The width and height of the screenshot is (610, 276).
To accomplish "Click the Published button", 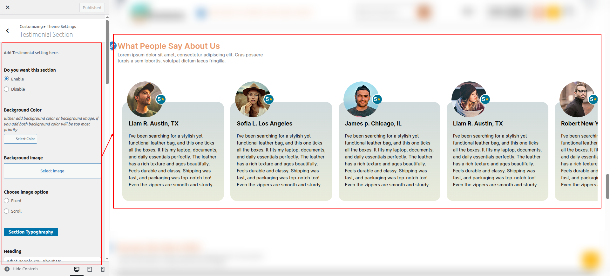I will tap(92, 8).
